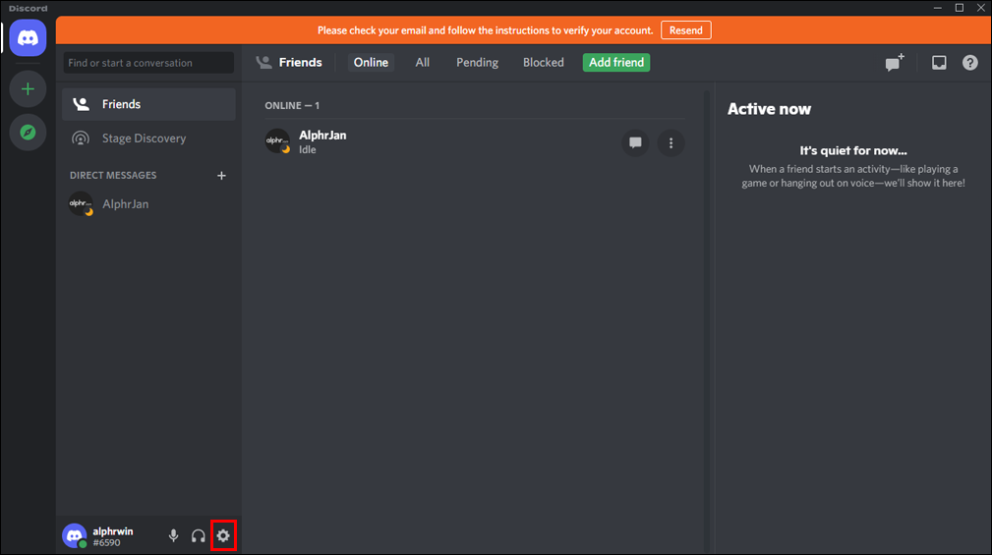Click the alphrwin username to copy

(113, 531)
